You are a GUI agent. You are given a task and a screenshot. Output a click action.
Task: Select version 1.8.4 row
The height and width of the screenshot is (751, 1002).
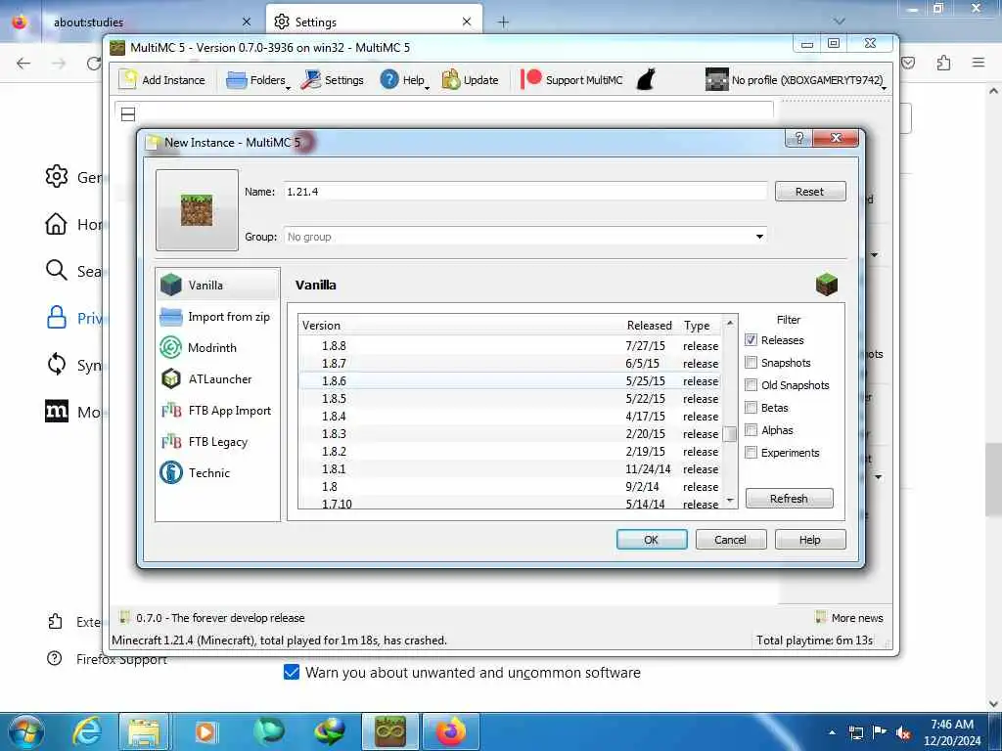pos(510,416)
